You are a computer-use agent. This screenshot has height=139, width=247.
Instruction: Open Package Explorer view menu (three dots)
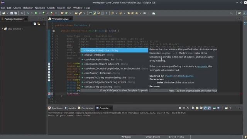coord(44,24)
